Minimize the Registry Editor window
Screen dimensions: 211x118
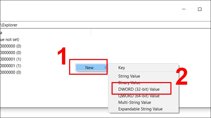(x=184, y=9)
